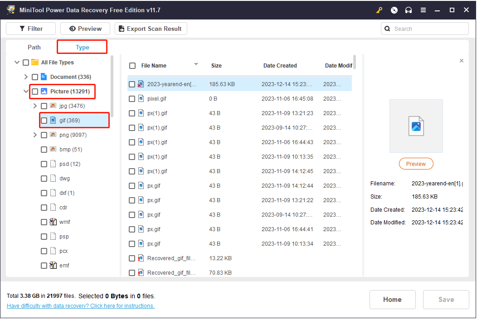Select the dxf (1) tree item

(67, 193)
